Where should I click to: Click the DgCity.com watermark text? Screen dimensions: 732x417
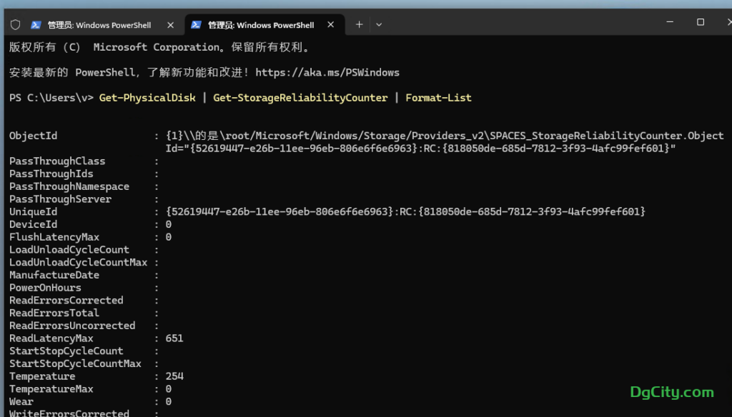[x=671, y=392]
